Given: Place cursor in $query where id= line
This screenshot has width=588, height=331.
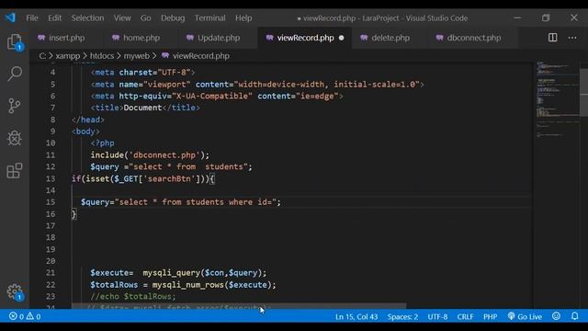Looking at the screenshot, I should (181, 202).
